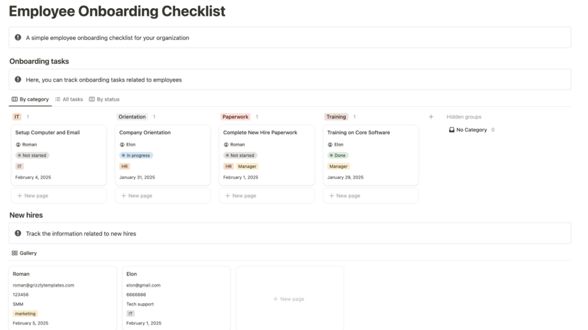Open the Company Orientation task card

pyautogui.click(x=145, y=133)
